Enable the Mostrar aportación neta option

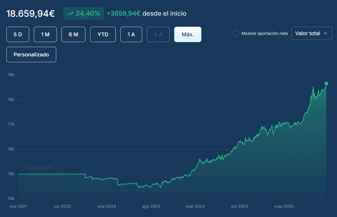[236, 33]
